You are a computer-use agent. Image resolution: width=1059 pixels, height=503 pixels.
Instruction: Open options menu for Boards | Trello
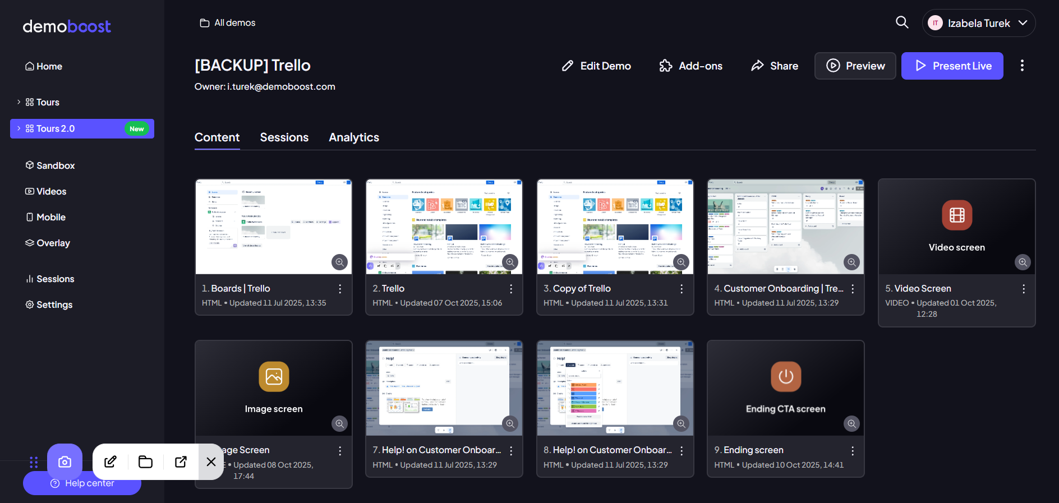(x=340, y=289)
